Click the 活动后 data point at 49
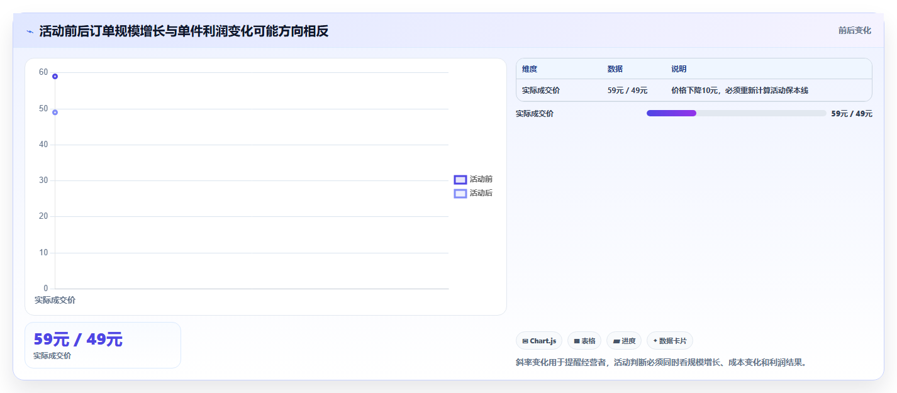This screenshot has width=897, height=393. click(55, 113)
